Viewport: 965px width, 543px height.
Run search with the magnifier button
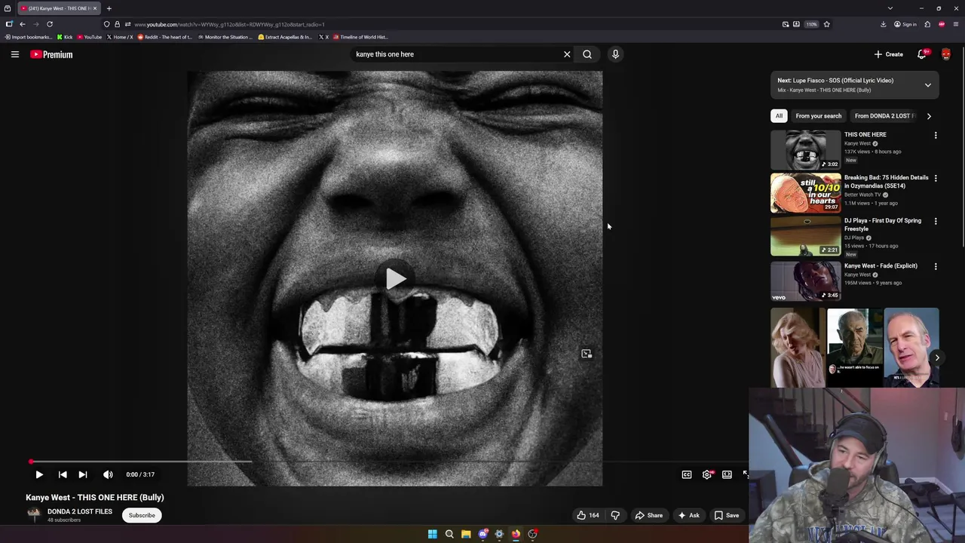click(x=587, y=54)
